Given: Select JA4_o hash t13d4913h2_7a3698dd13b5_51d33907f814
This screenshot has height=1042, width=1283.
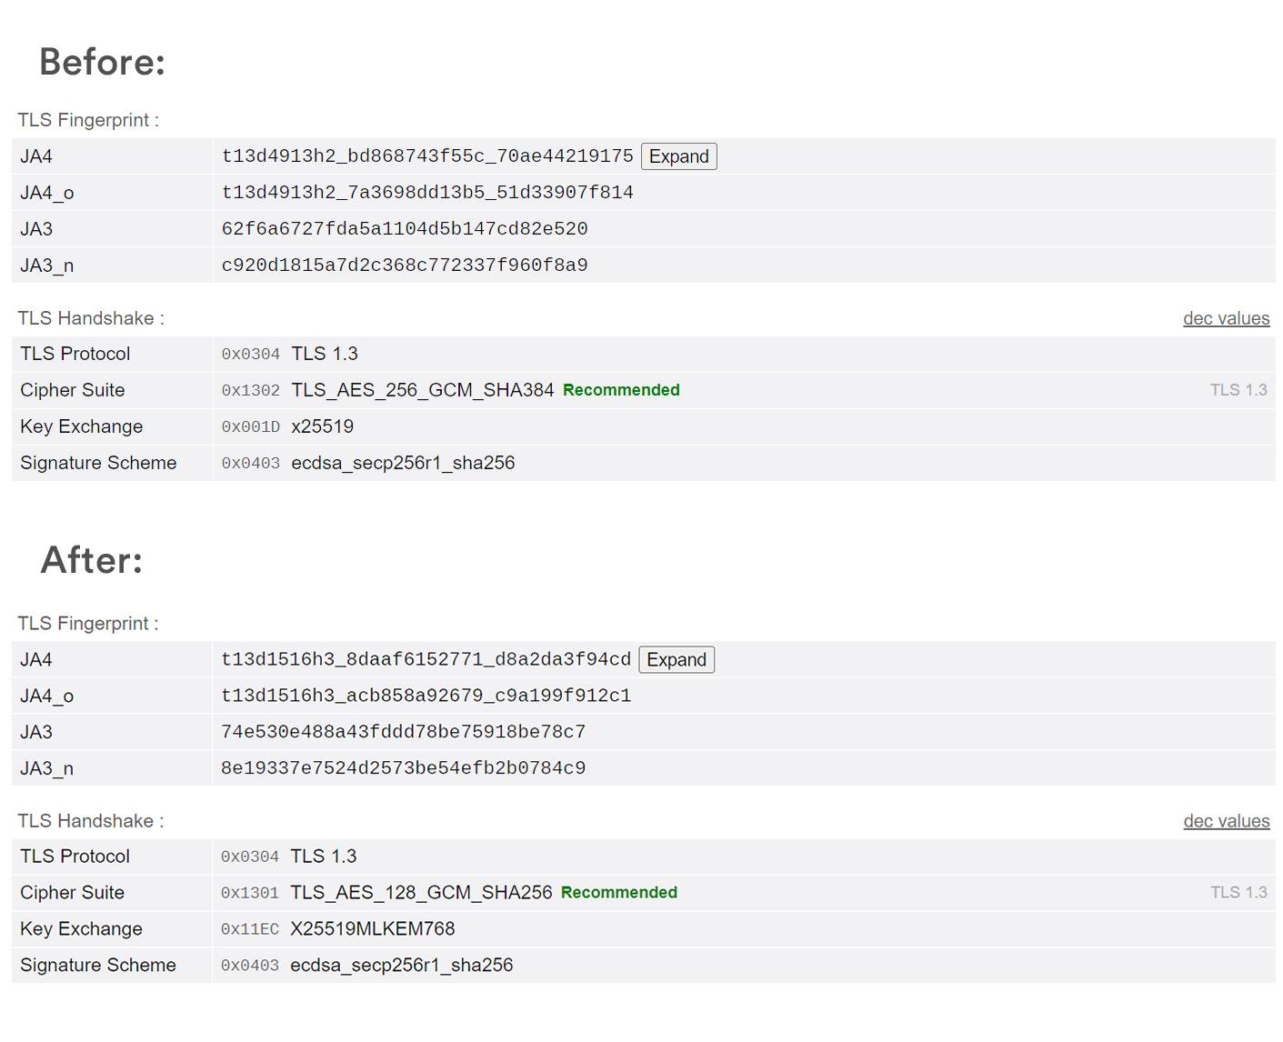Looking at the screenshot, I should 427,193.
